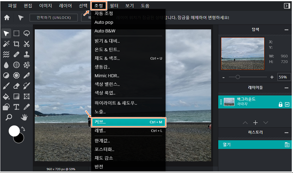Open the 이미지 menu

coord(45,6)
